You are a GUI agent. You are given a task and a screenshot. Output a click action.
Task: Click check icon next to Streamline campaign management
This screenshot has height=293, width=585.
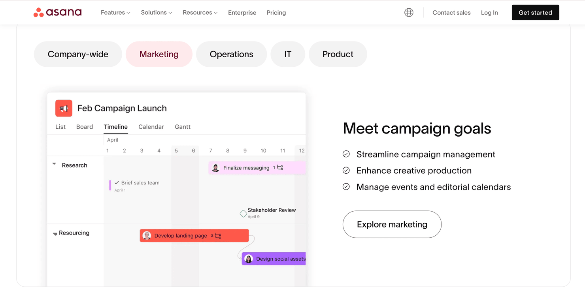pos(346,154)
